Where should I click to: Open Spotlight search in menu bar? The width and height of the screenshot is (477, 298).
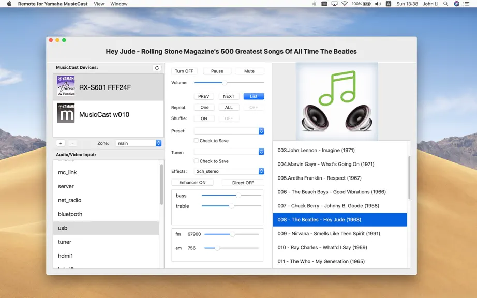tap(445, 4)
